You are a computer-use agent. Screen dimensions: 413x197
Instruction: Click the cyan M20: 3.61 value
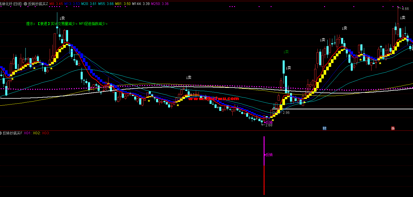pos(89,4)
